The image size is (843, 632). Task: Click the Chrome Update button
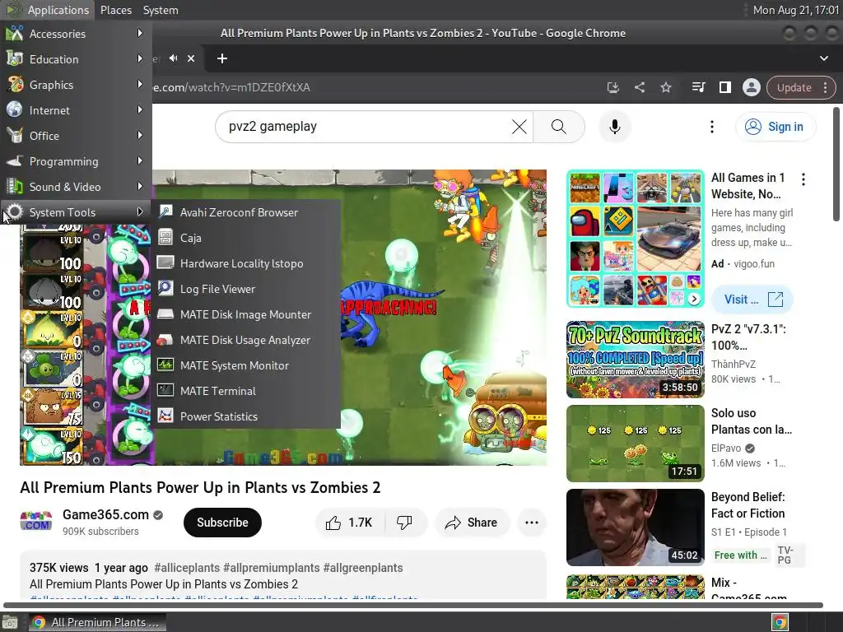[x=801, y=87]
